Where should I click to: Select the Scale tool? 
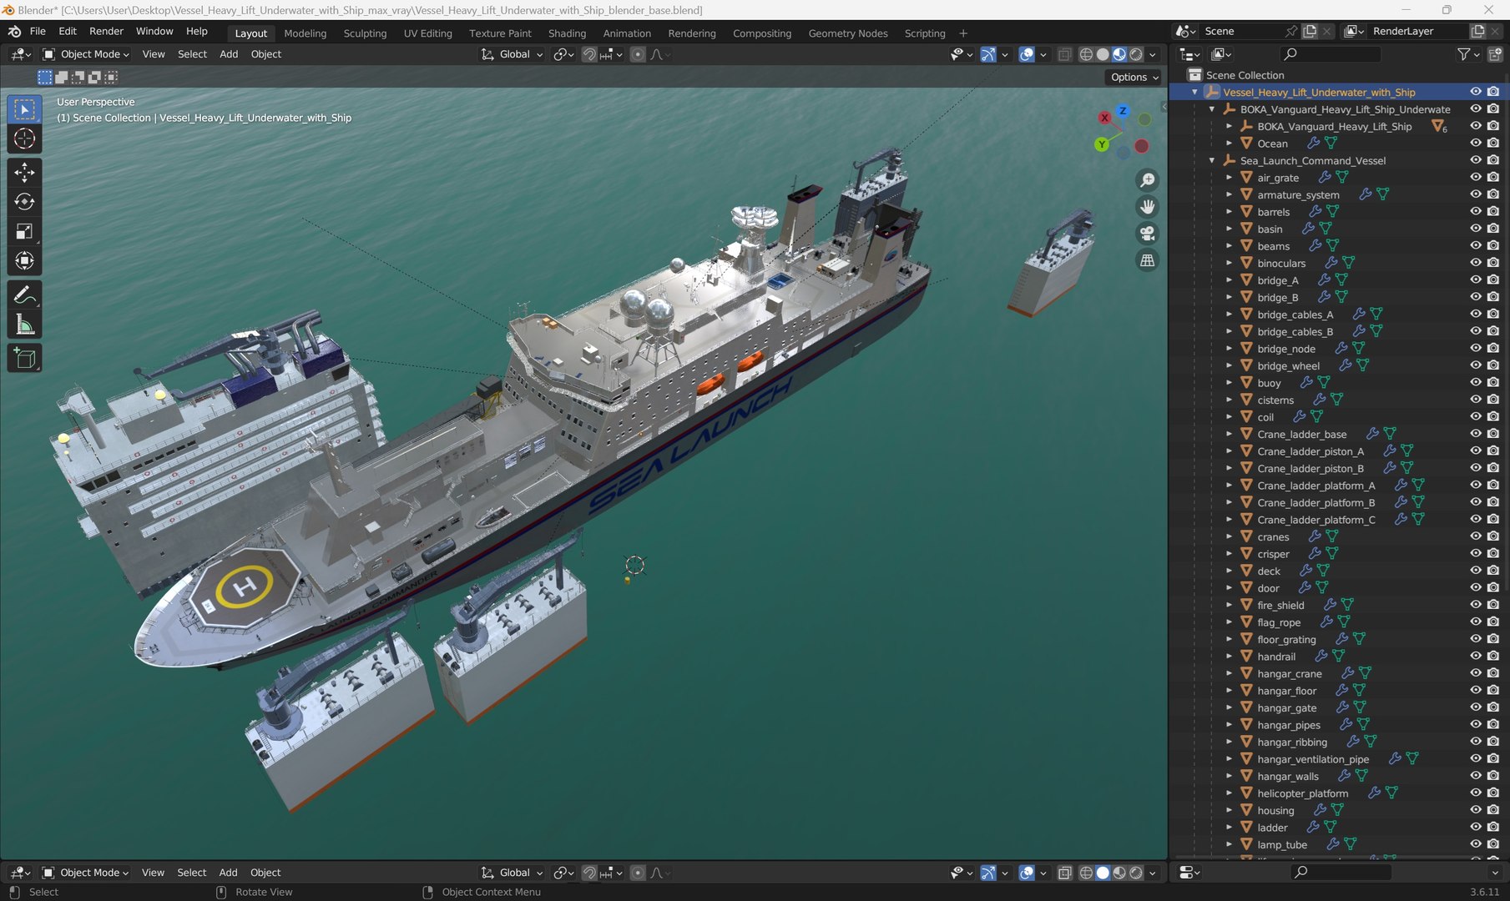click(x=24, y=231)
